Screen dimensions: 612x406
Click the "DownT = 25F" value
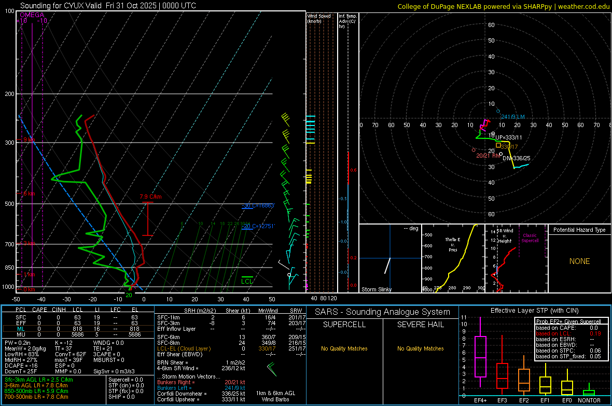pos(21,371)
